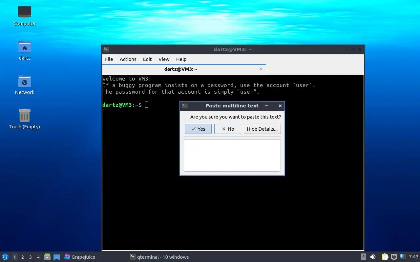Click the 'Welcome to VM3!' line
Image resolution: width=420 pixels, height=262 pixels.
(x=127, y=79)
